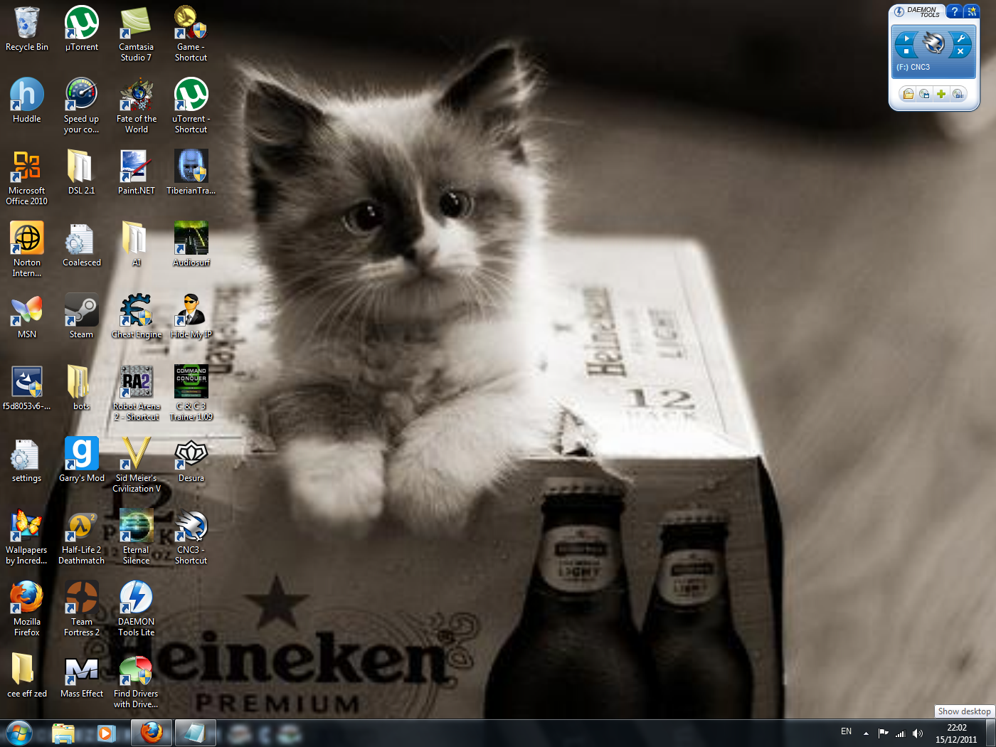Open the RSS star tab in DAEMON gadget
The height and width of the screenshot is (747, 996).
972,11
